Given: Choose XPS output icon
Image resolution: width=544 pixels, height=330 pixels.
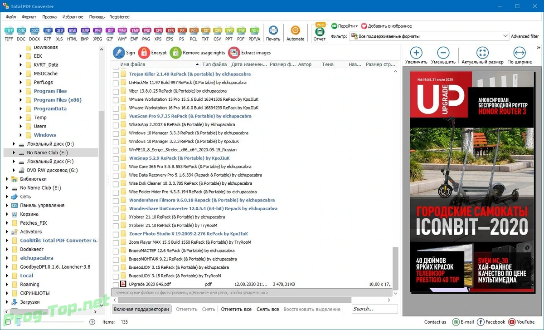Looking at the screenshot, I should [158, 31].
